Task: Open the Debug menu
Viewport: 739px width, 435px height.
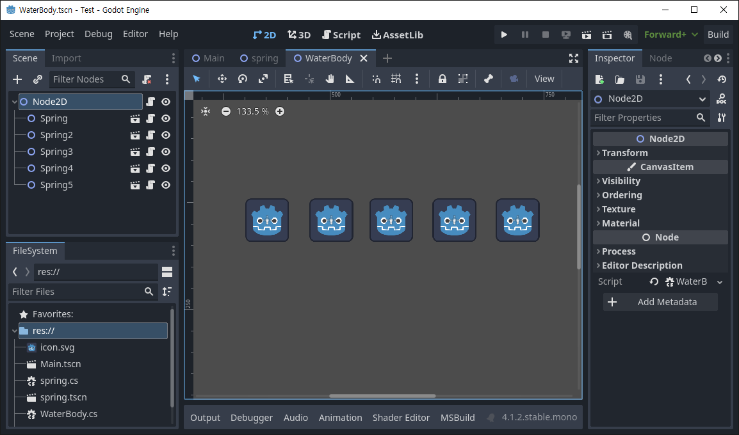Action: click(99, 34)
